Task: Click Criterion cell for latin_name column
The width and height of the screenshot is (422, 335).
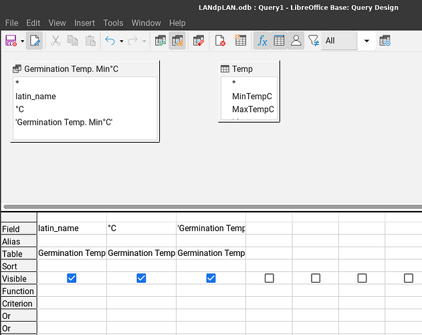Action: pos(72,303)
